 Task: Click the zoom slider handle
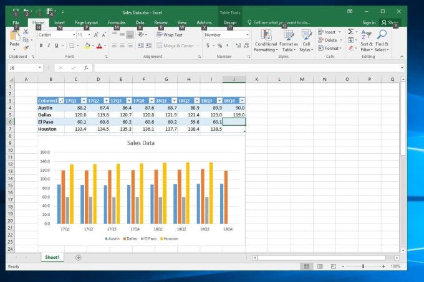363,266
